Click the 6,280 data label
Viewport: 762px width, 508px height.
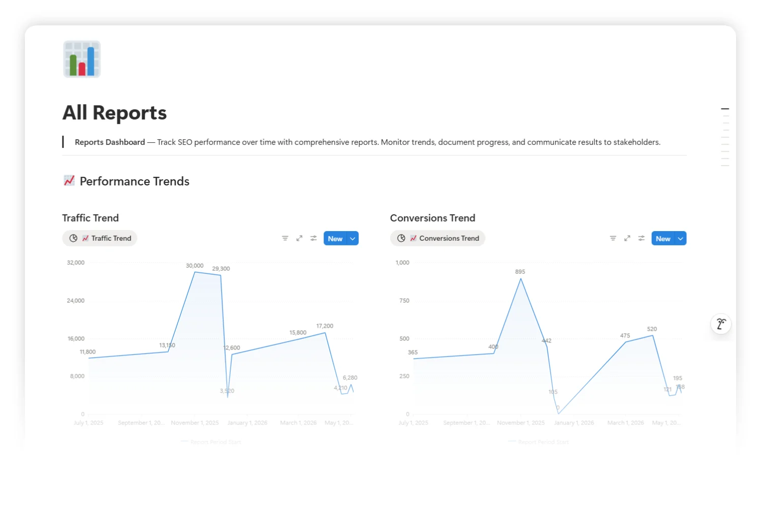pyautogui.click(x=350, y=378)
